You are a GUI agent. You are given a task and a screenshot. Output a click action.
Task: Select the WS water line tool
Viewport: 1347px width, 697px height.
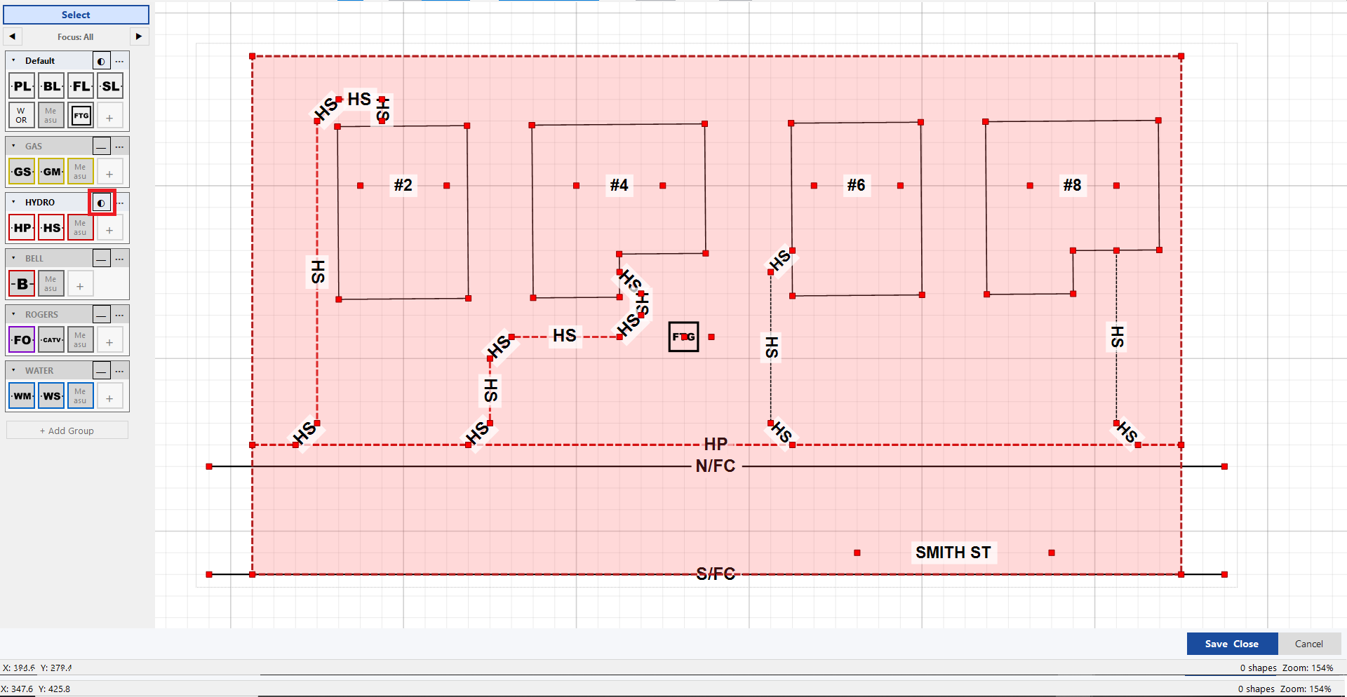(51, 395)
